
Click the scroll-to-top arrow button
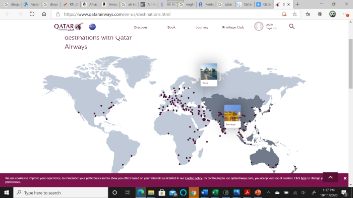click(x=330, y=177)
